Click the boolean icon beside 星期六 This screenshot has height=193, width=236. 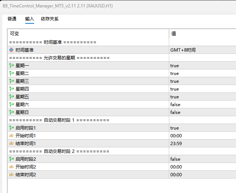click(x=11, y=104)
